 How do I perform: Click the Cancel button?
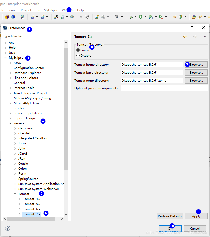195,228
